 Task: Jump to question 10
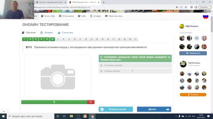(75, 39)
